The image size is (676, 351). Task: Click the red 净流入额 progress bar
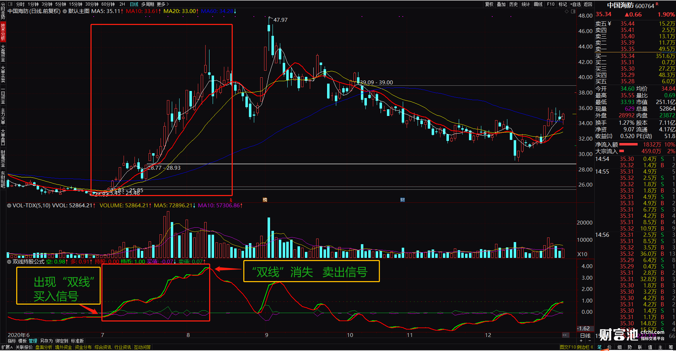[628, 144]
